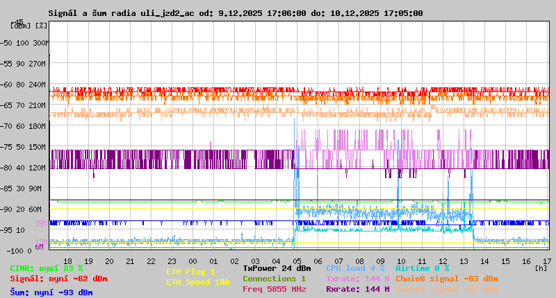The height and width of the screenshot is (298, 556).
Task: Click the [dBm] [%] axis unit label
Action: (30, 25)
